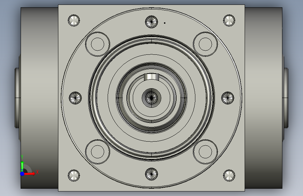Select the top-left corner mounting hole on the square plate
The image size is (303, 196).
point(74,20)
